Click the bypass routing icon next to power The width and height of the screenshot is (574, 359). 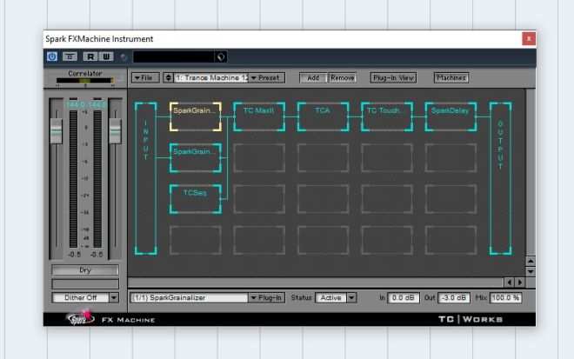[x=70, y=57]
